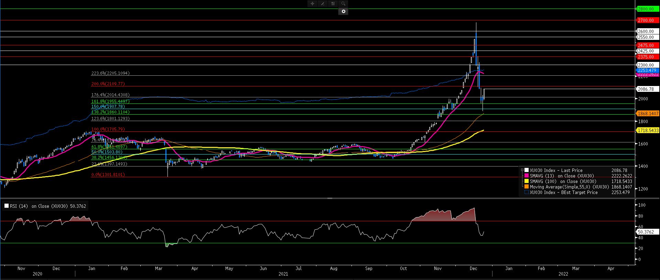Click the 2021 year label on axis
660x280 pixels.
click(x=283, y=274)
